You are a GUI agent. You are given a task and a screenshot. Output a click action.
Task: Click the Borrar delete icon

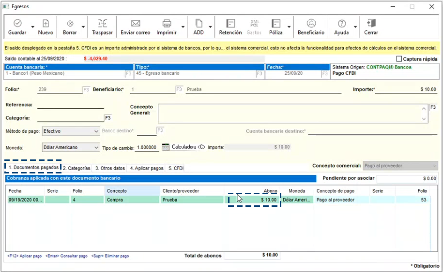pos(70,23)
